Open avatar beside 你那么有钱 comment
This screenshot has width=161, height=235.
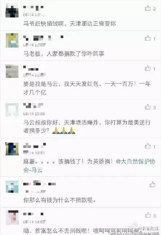coord(12,187)
